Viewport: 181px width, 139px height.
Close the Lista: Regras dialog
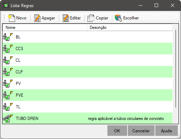173,5
